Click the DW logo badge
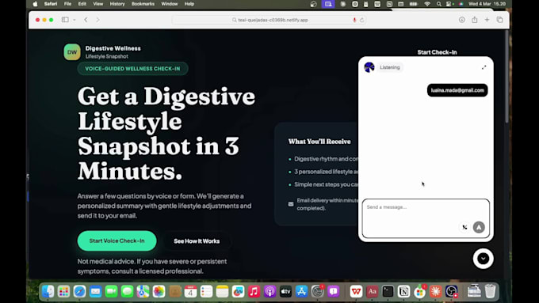The width and height of the screenshot is (539, 303). (x=72, y=52)
